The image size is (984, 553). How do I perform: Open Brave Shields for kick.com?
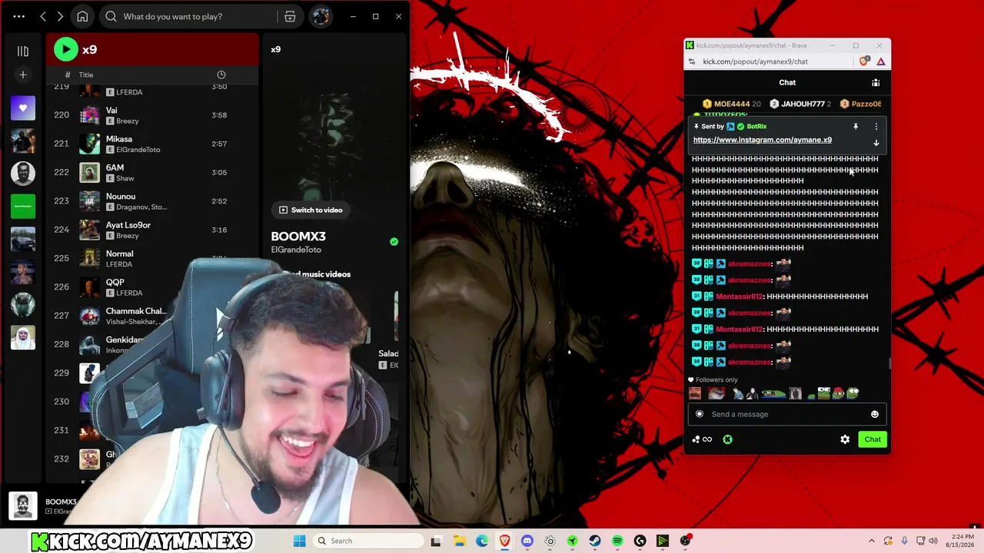(x=865, y=61)
